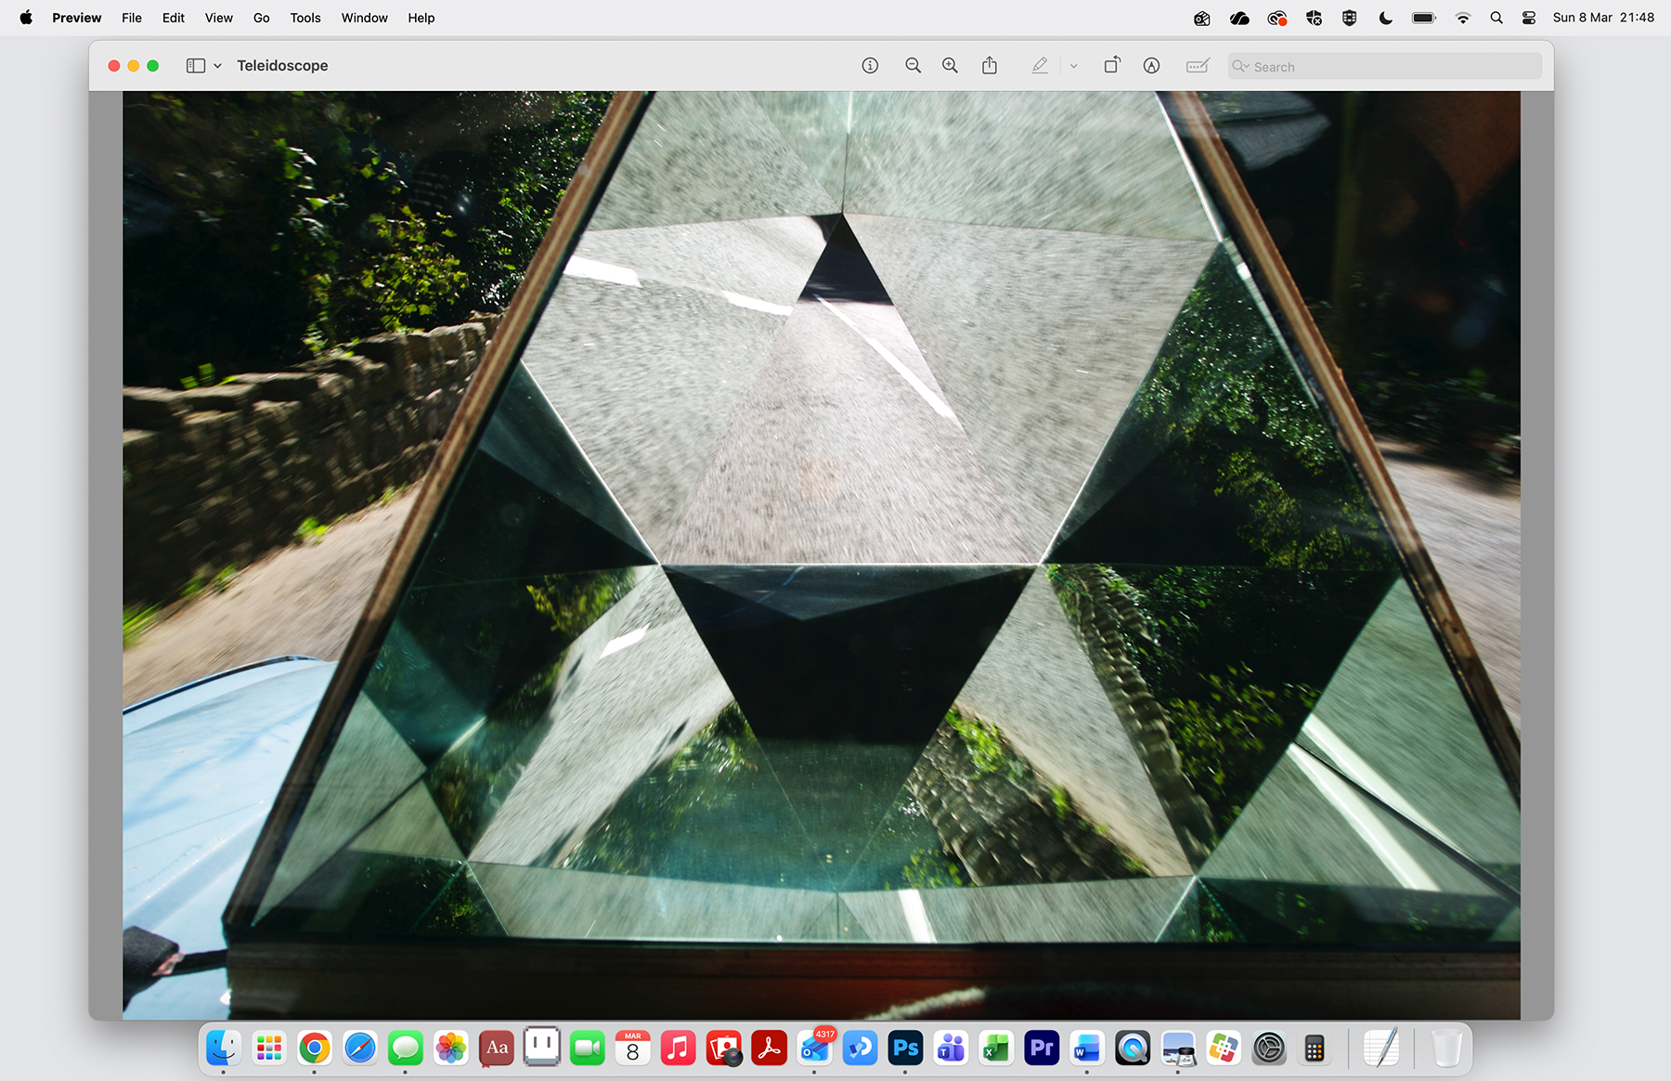This screenshot has width=1671, height=1081.
Task: Toggle Focus mode moon icon
Action: coord(1385,18)
